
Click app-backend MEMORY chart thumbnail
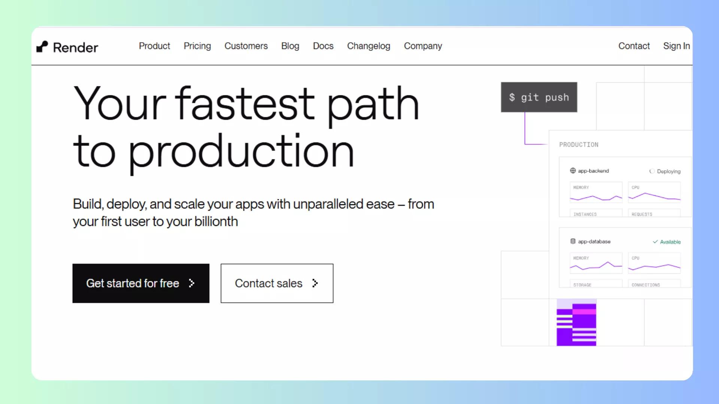(x=596, y=193)
